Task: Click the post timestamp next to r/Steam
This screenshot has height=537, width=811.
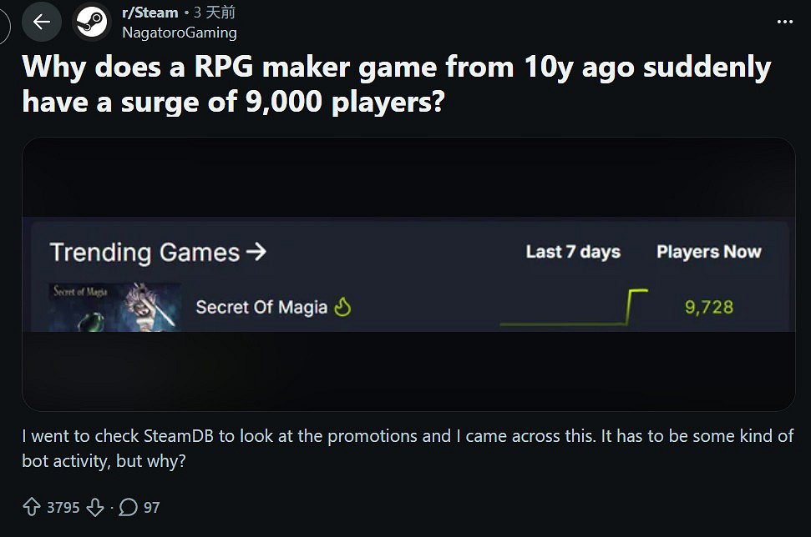Action: (214, 13)
